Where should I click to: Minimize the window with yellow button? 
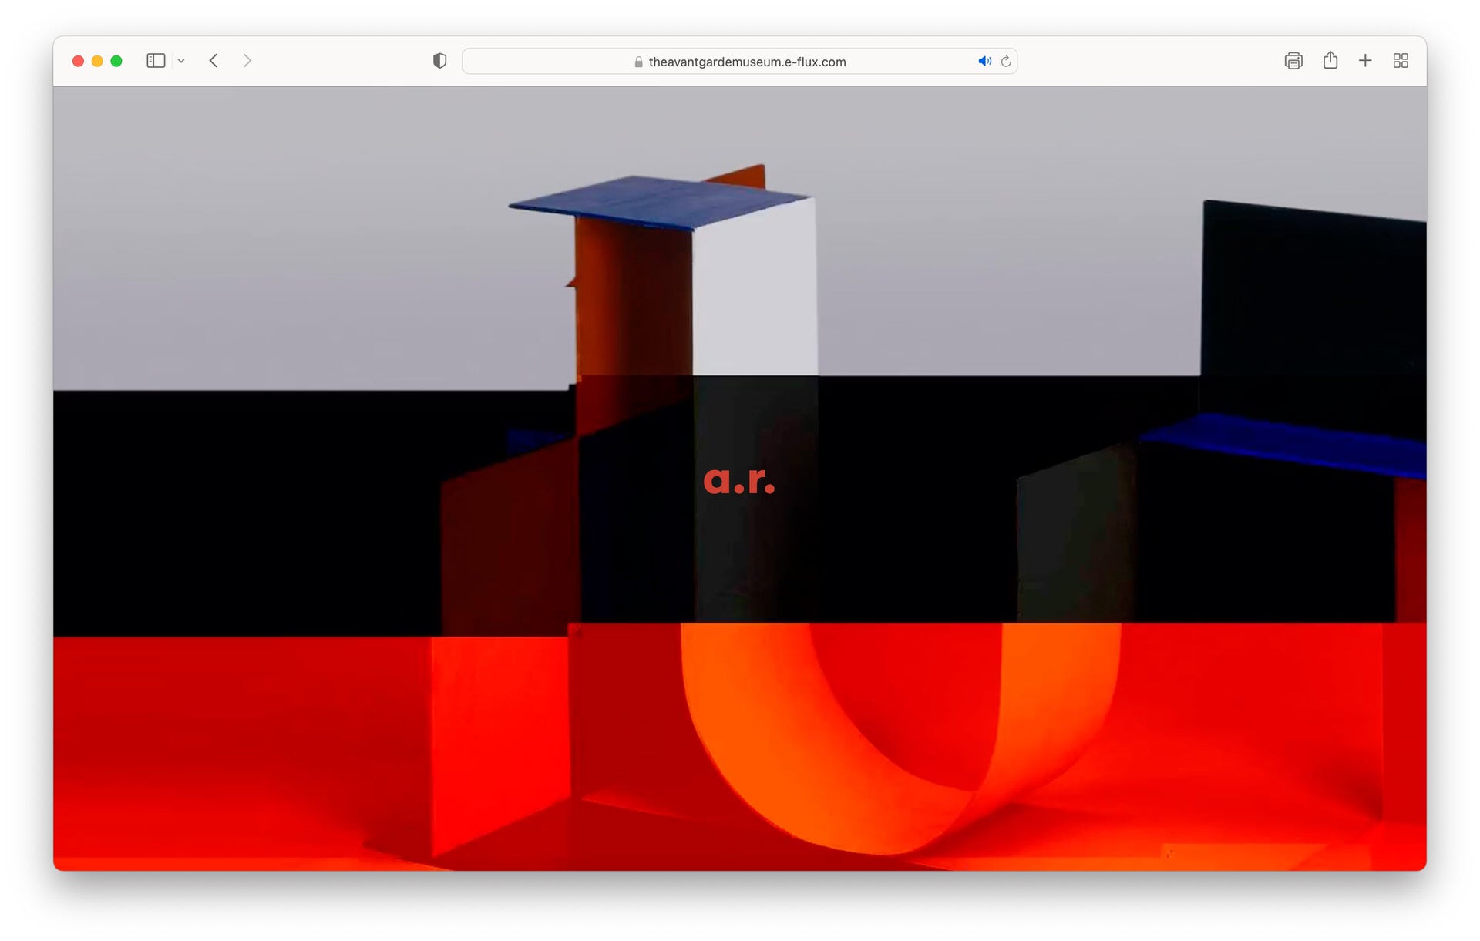(97, 61)
